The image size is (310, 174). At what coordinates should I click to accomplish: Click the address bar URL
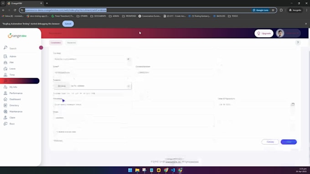click(x=66, y=10)
